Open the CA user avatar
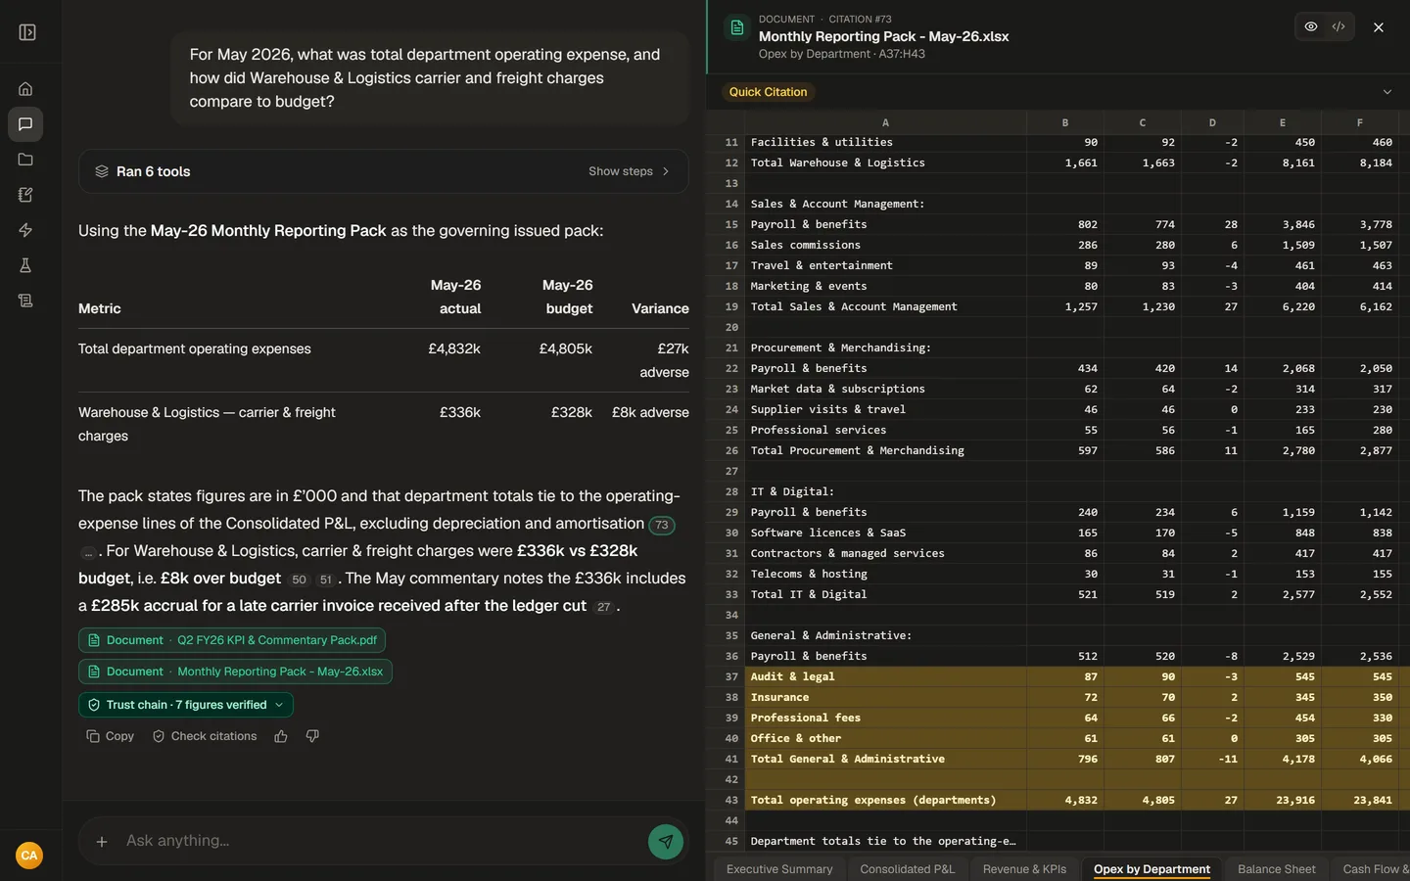1410x881 pixels. tap(29, 856)
